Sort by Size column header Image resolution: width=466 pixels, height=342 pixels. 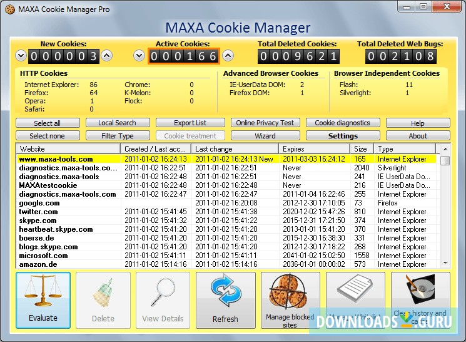click(x=362, y=149)
